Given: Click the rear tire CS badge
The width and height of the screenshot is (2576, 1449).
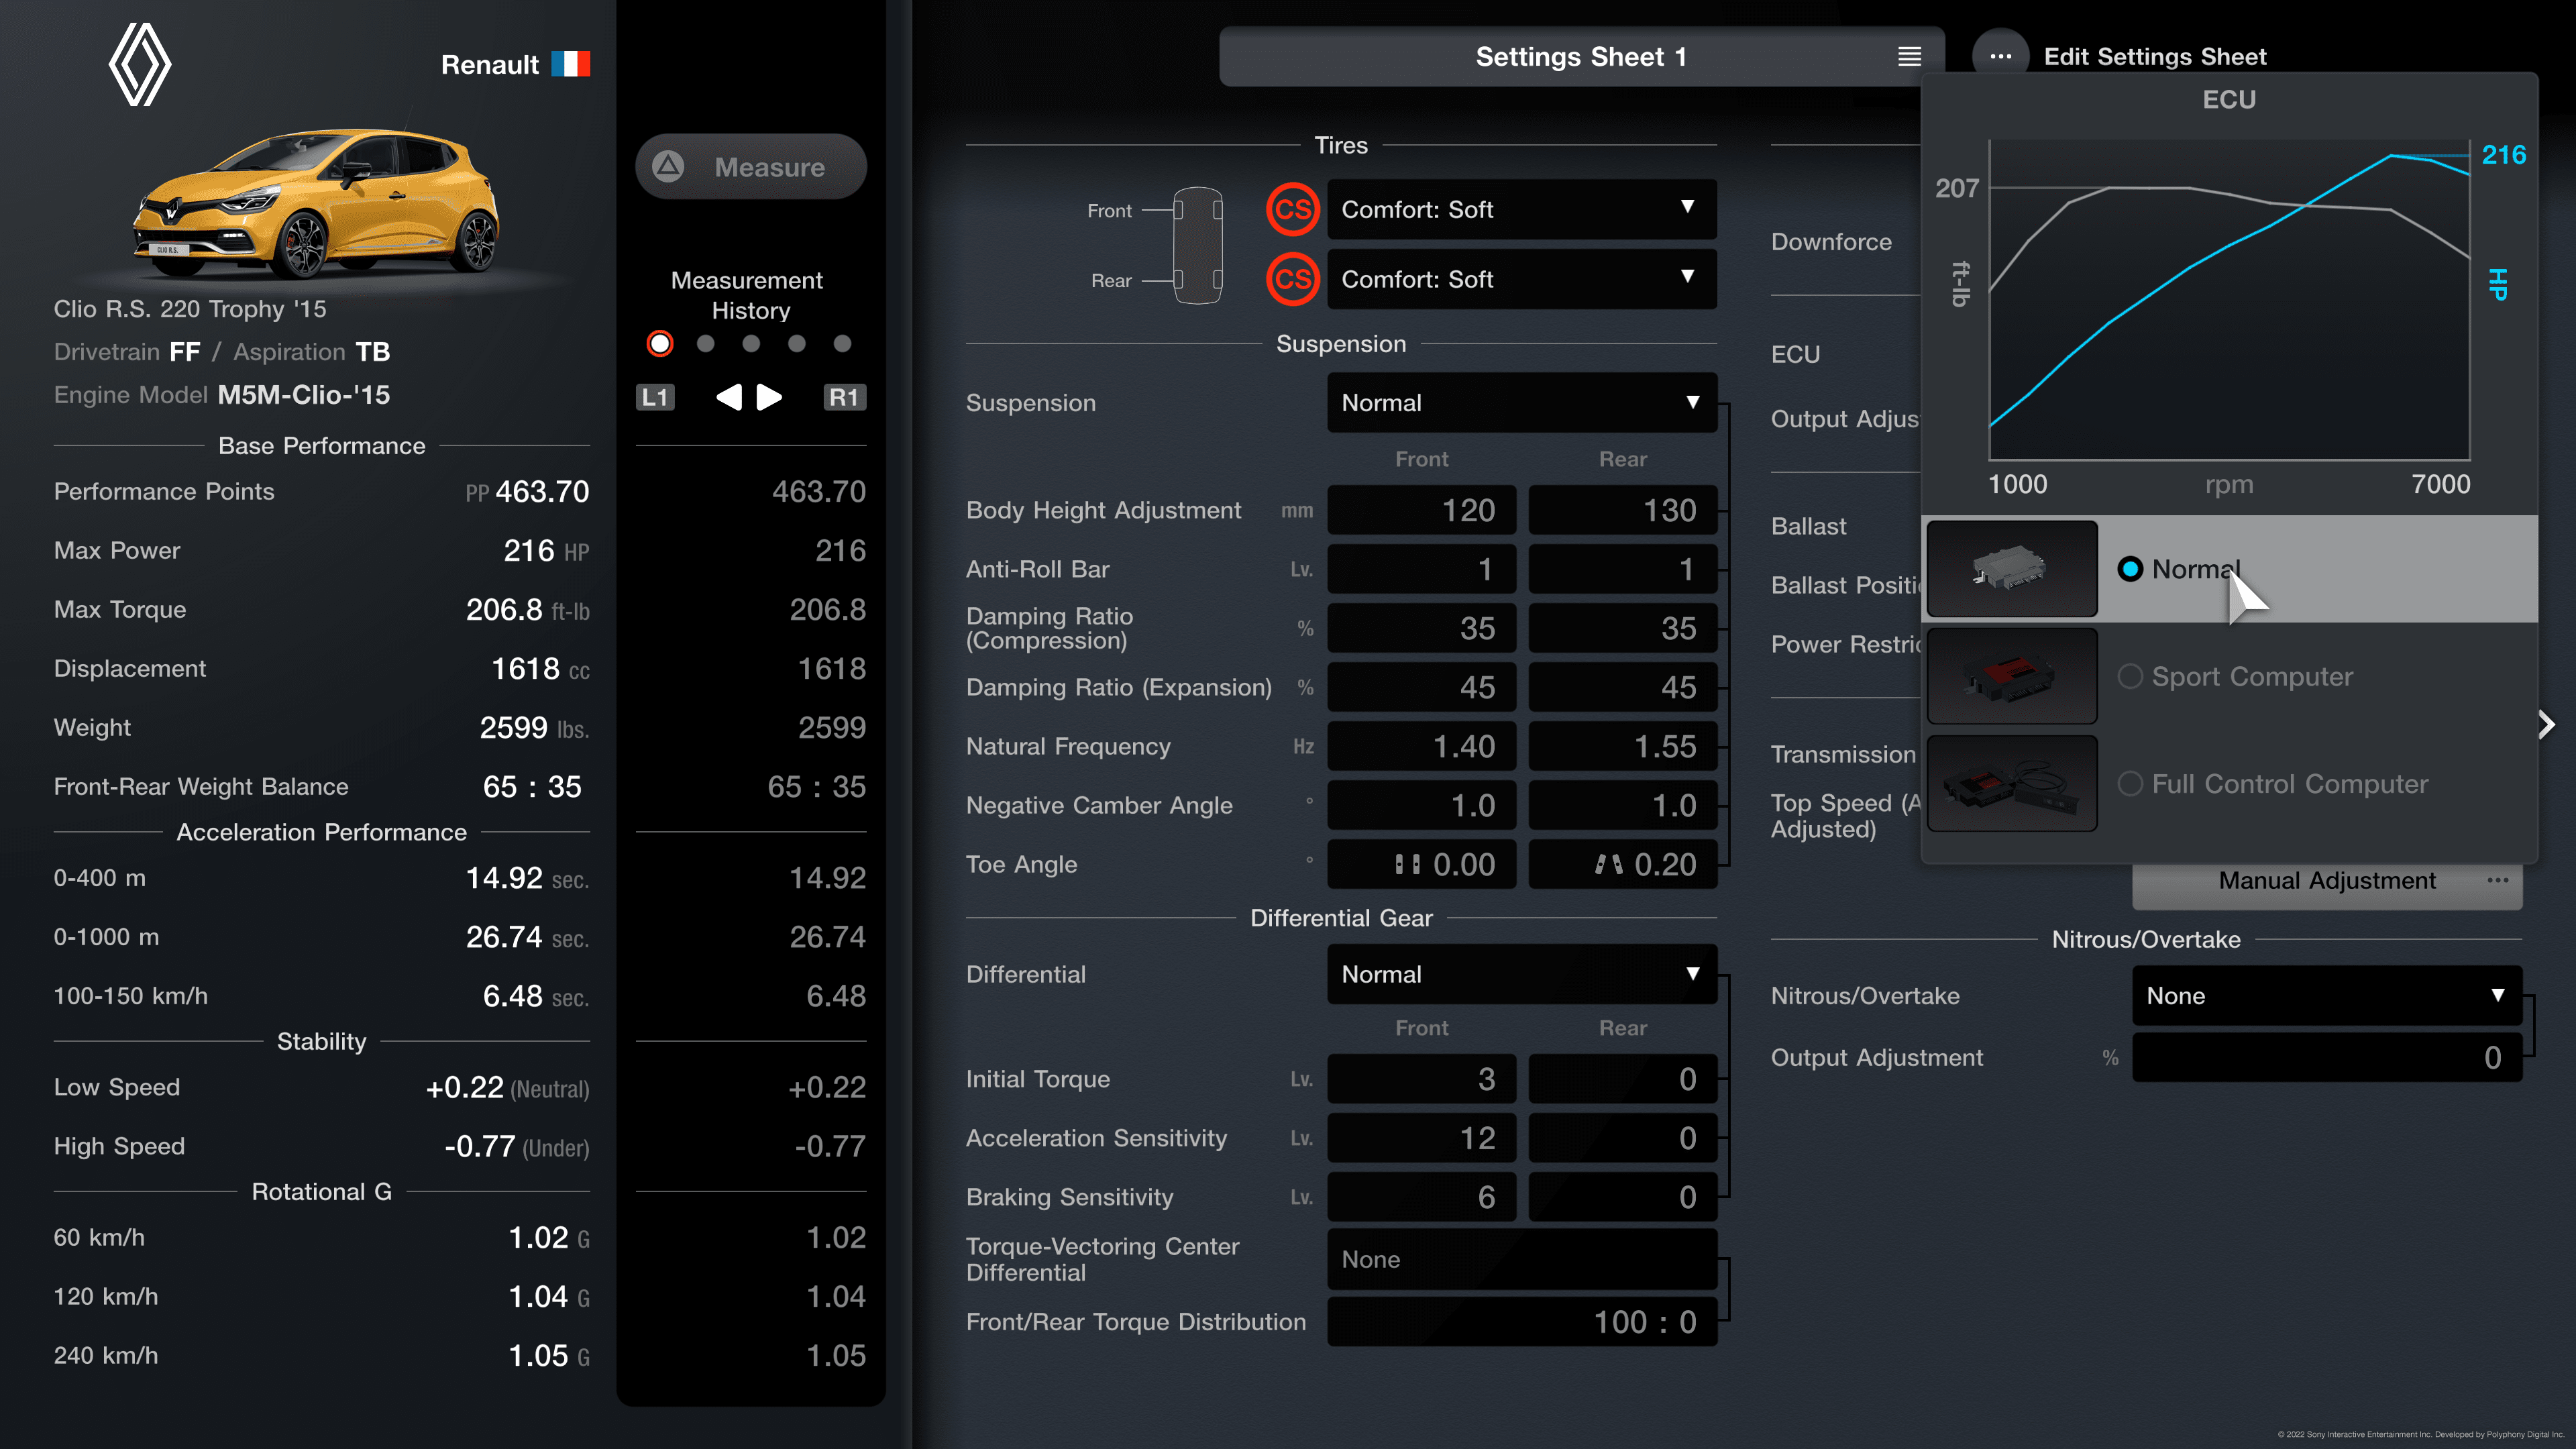Looking at the screenshot, I should [1292, 279].
